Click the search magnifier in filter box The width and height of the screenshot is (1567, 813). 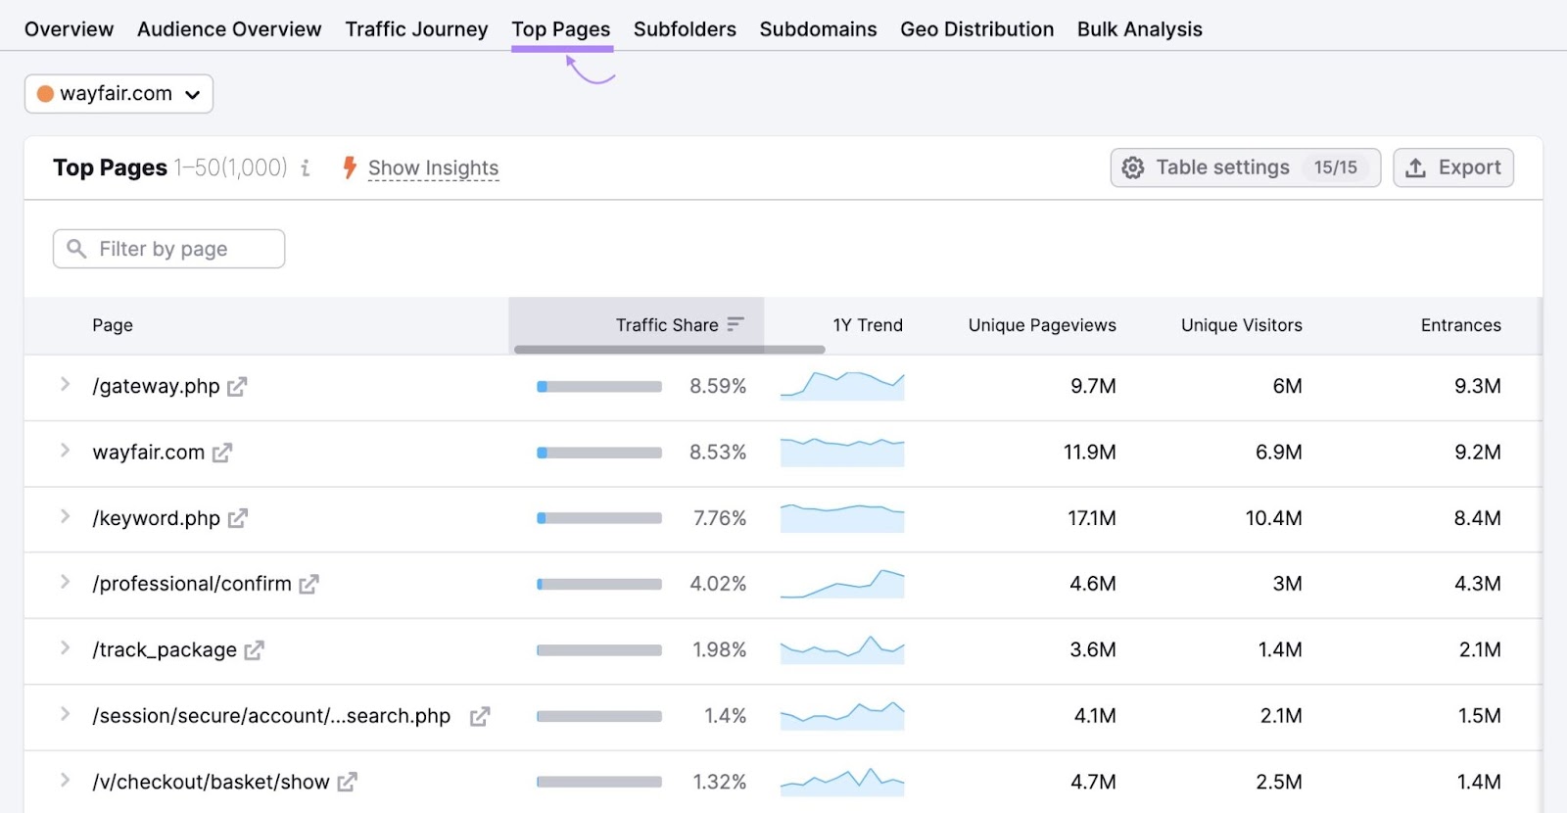tap(76, 249)
